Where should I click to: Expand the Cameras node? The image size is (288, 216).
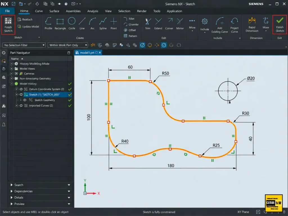coord(12,74)
